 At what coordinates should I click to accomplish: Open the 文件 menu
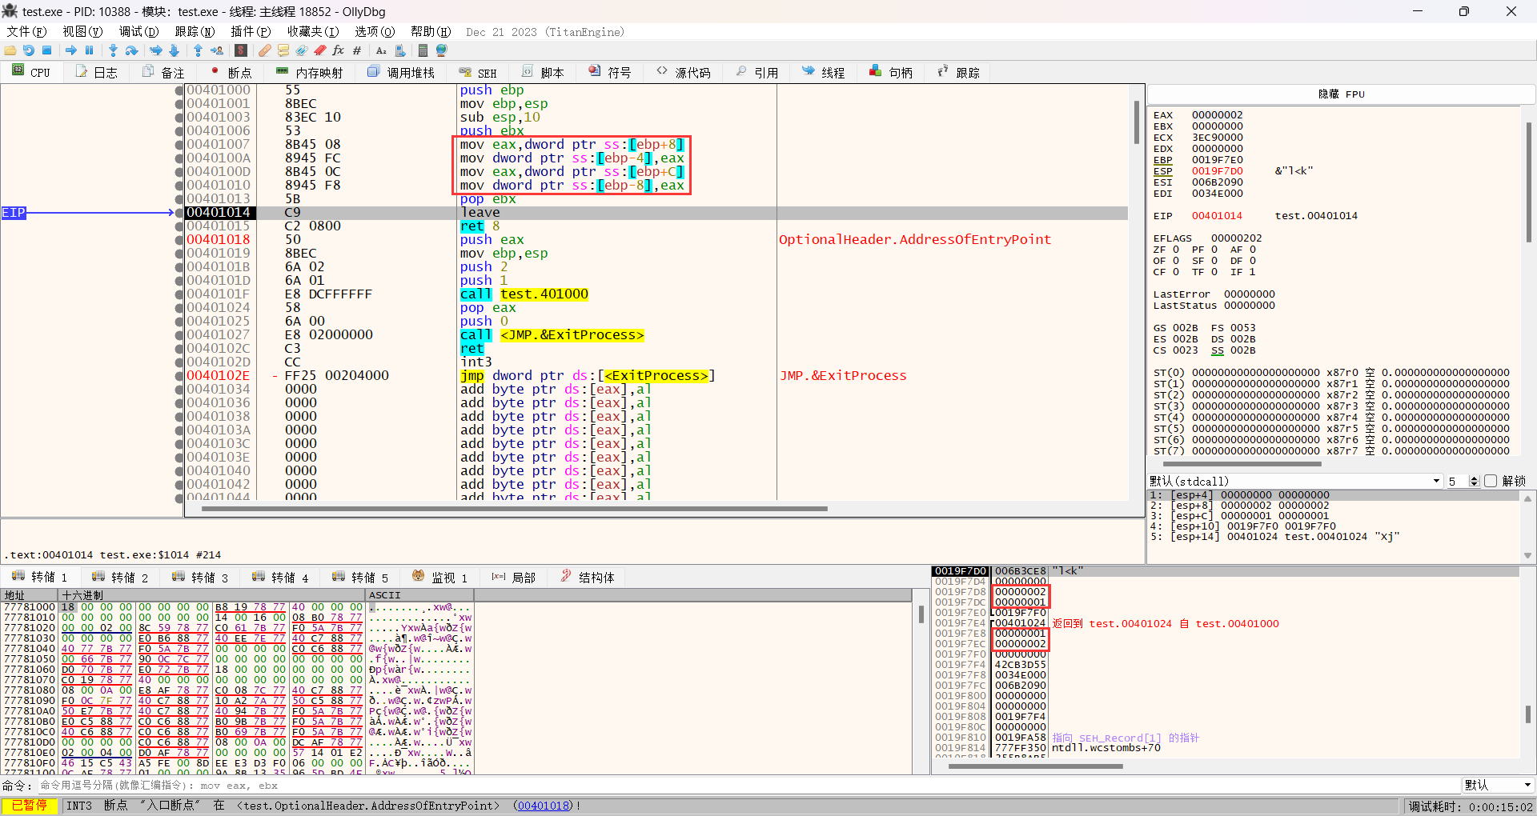pyautogui.click(x=27, y=31)
